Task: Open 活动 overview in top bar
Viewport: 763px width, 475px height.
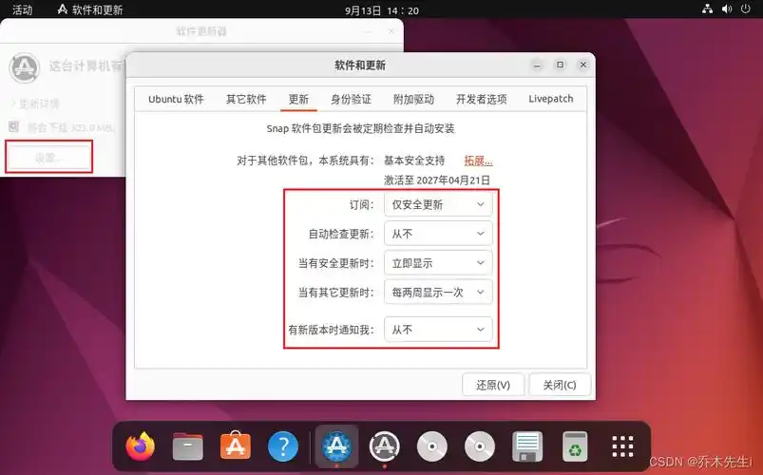Action: coord(23,9)
